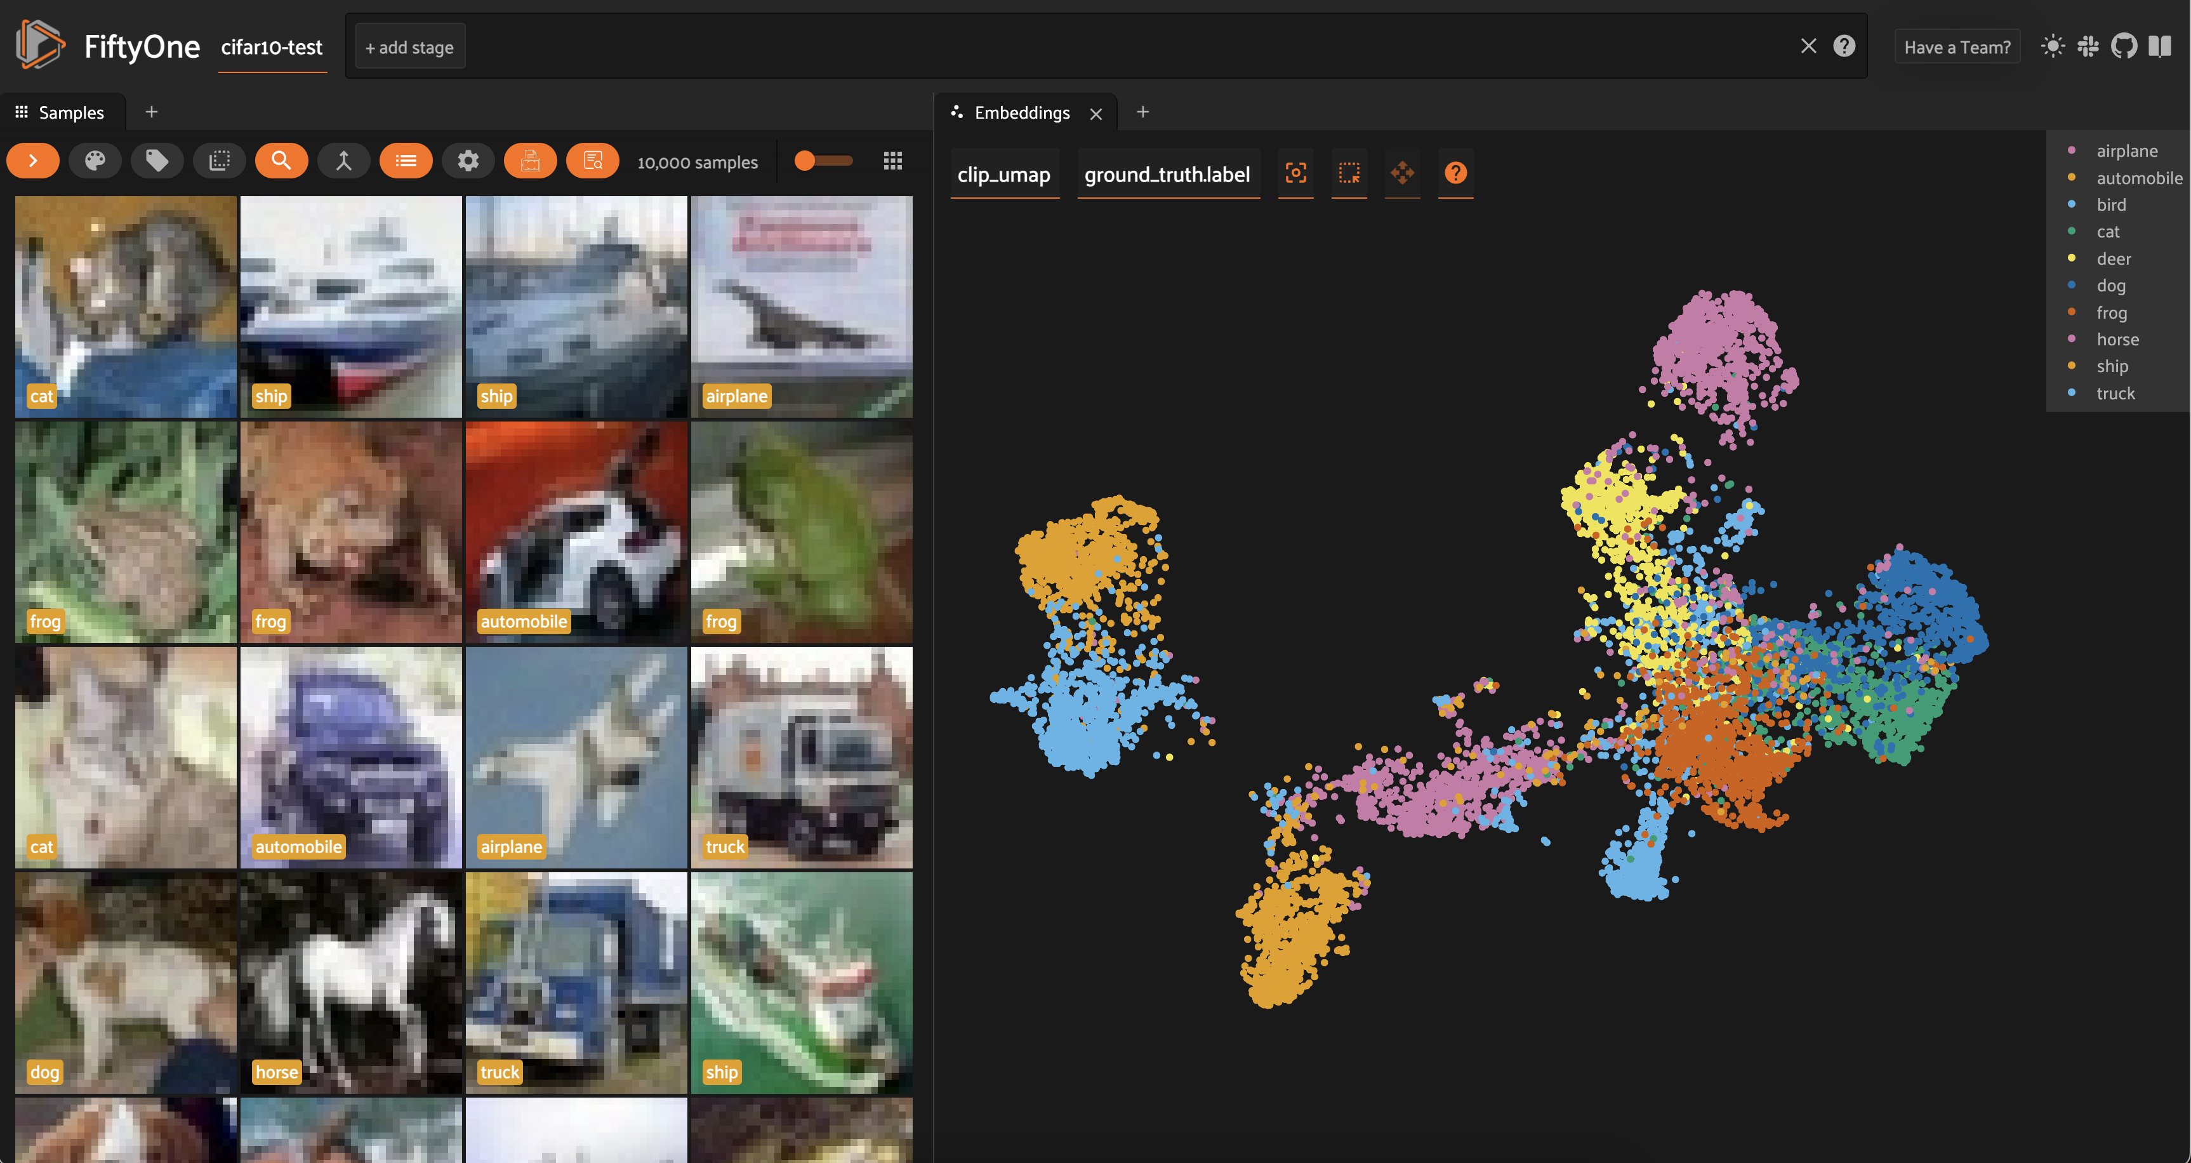Click the reset zoom crosshair icon
2191x1163 pixels.
pos(1295,173)
